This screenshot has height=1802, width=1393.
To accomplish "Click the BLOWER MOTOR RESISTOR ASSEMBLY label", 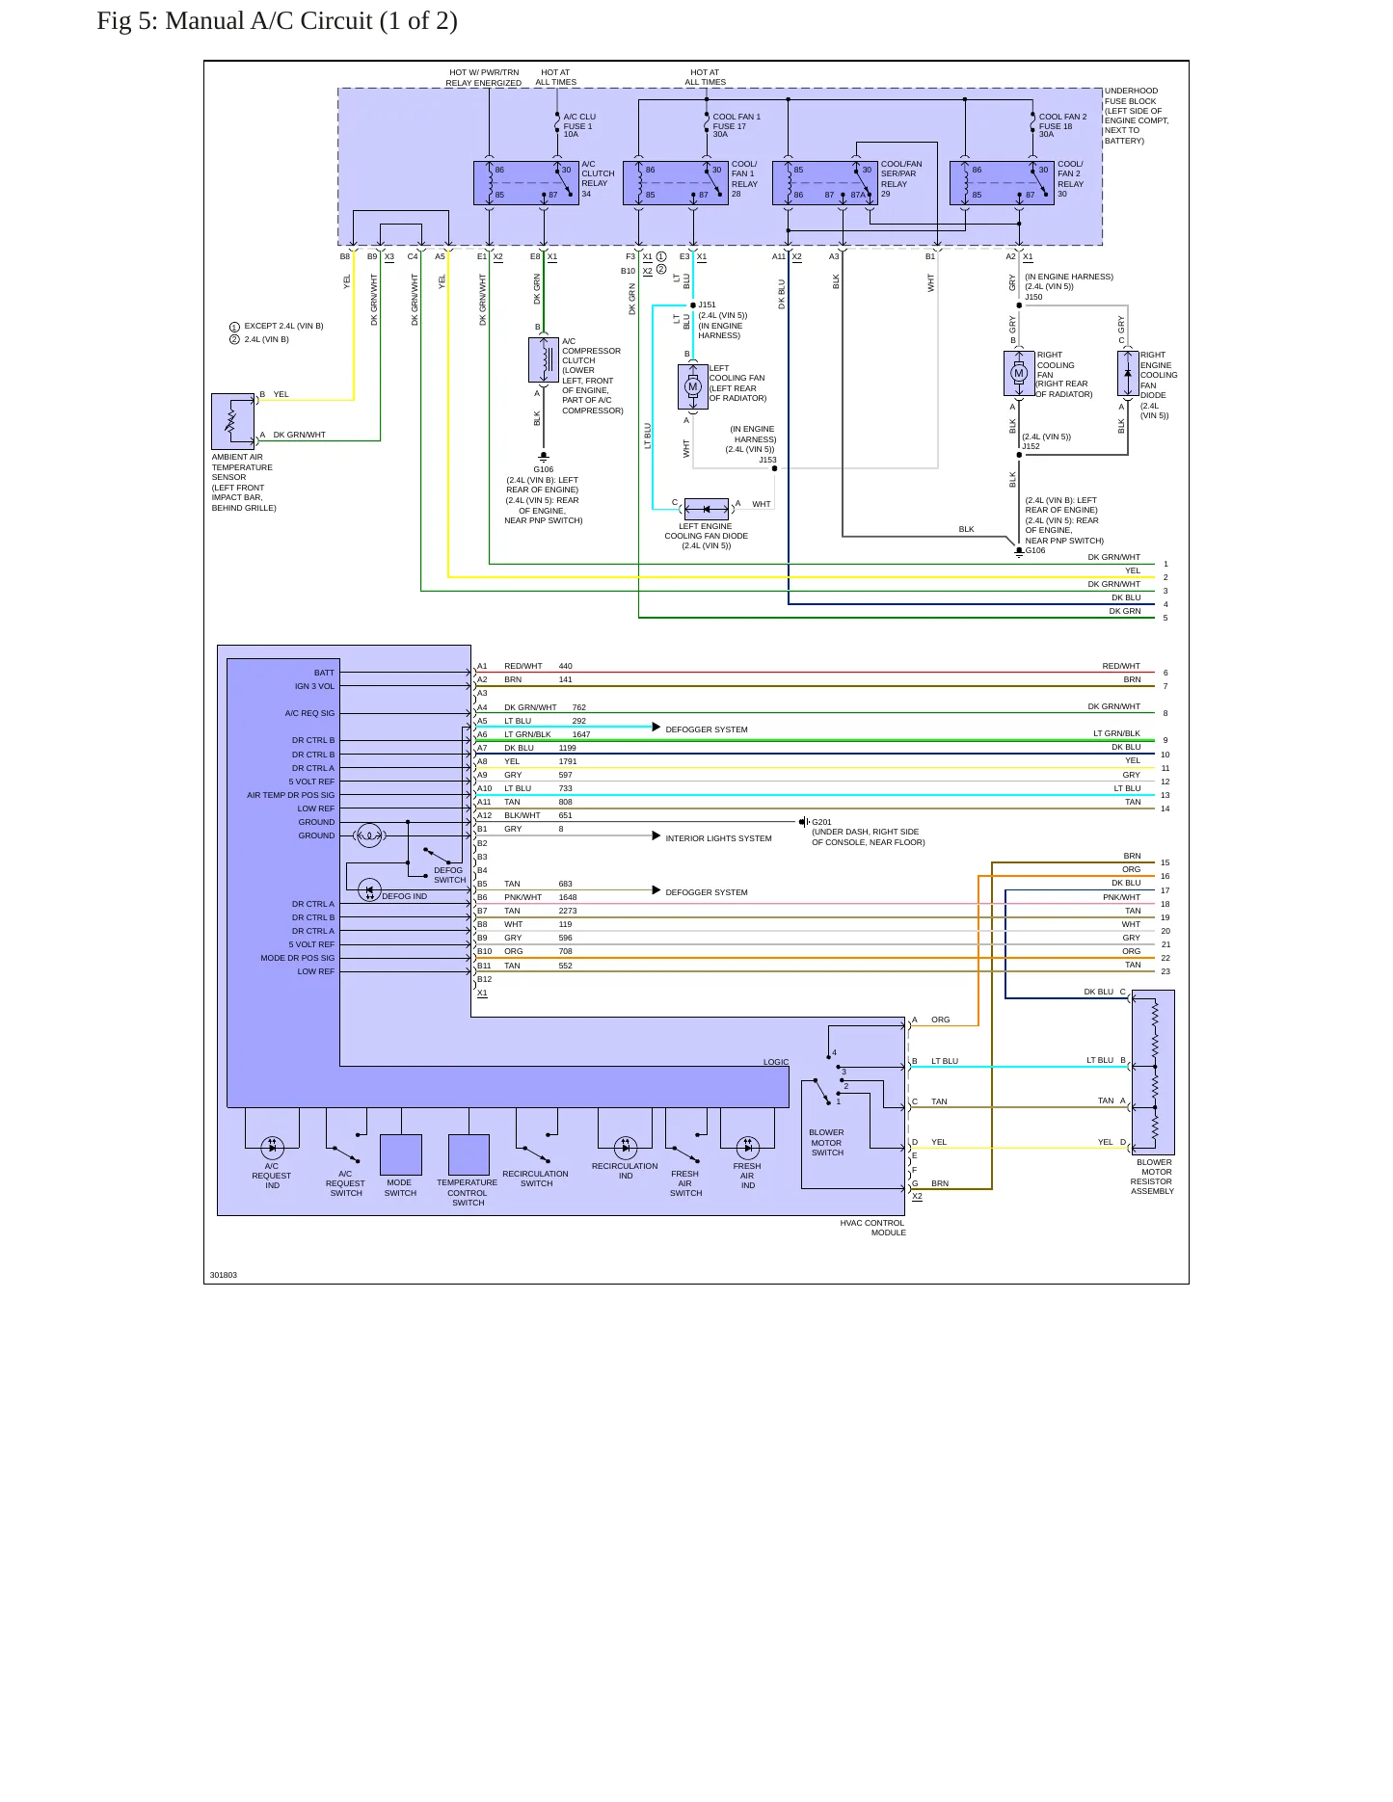I will click(x=1153, y=1177).
